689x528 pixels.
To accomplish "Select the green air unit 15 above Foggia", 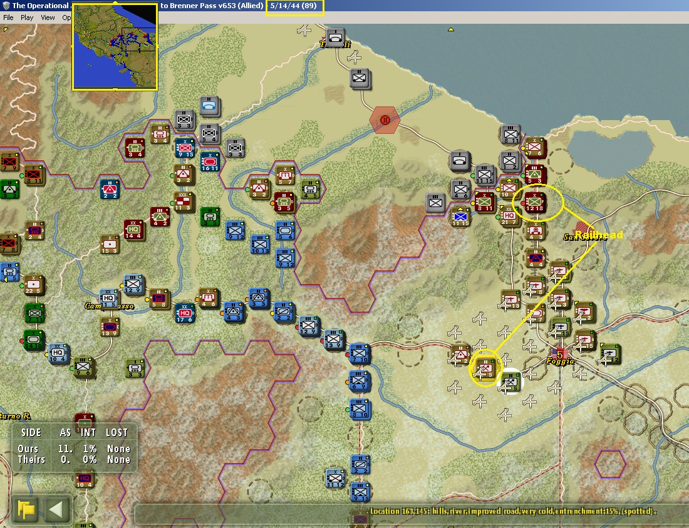I will pyautogui.click(x=561, y=327).
